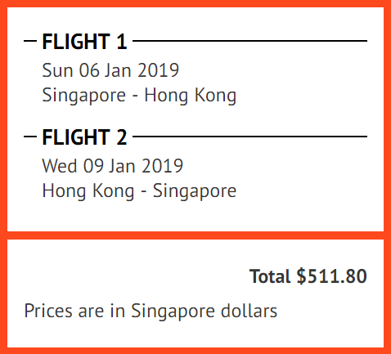Click the digit 1 in FLIGHT 1 heading
The width and height of the screenshot is (391, 354).
(x=122, y=42)
